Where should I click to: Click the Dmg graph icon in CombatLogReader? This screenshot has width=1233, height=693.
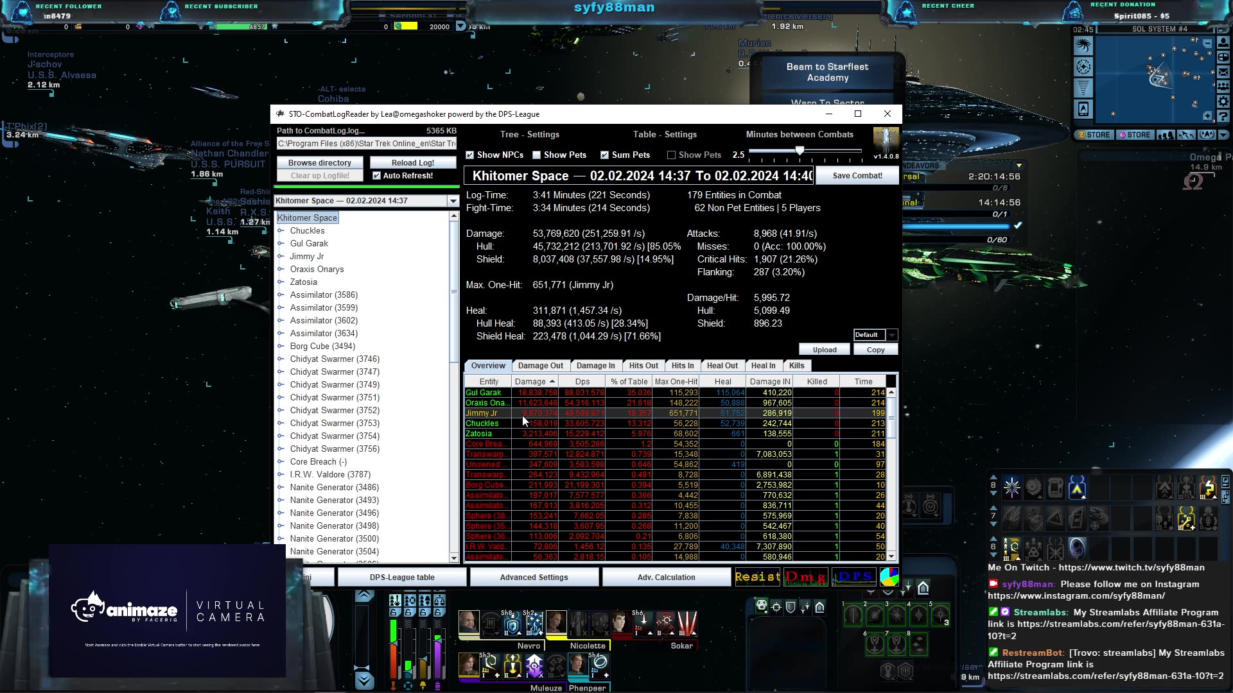click(x=805, y=576)
